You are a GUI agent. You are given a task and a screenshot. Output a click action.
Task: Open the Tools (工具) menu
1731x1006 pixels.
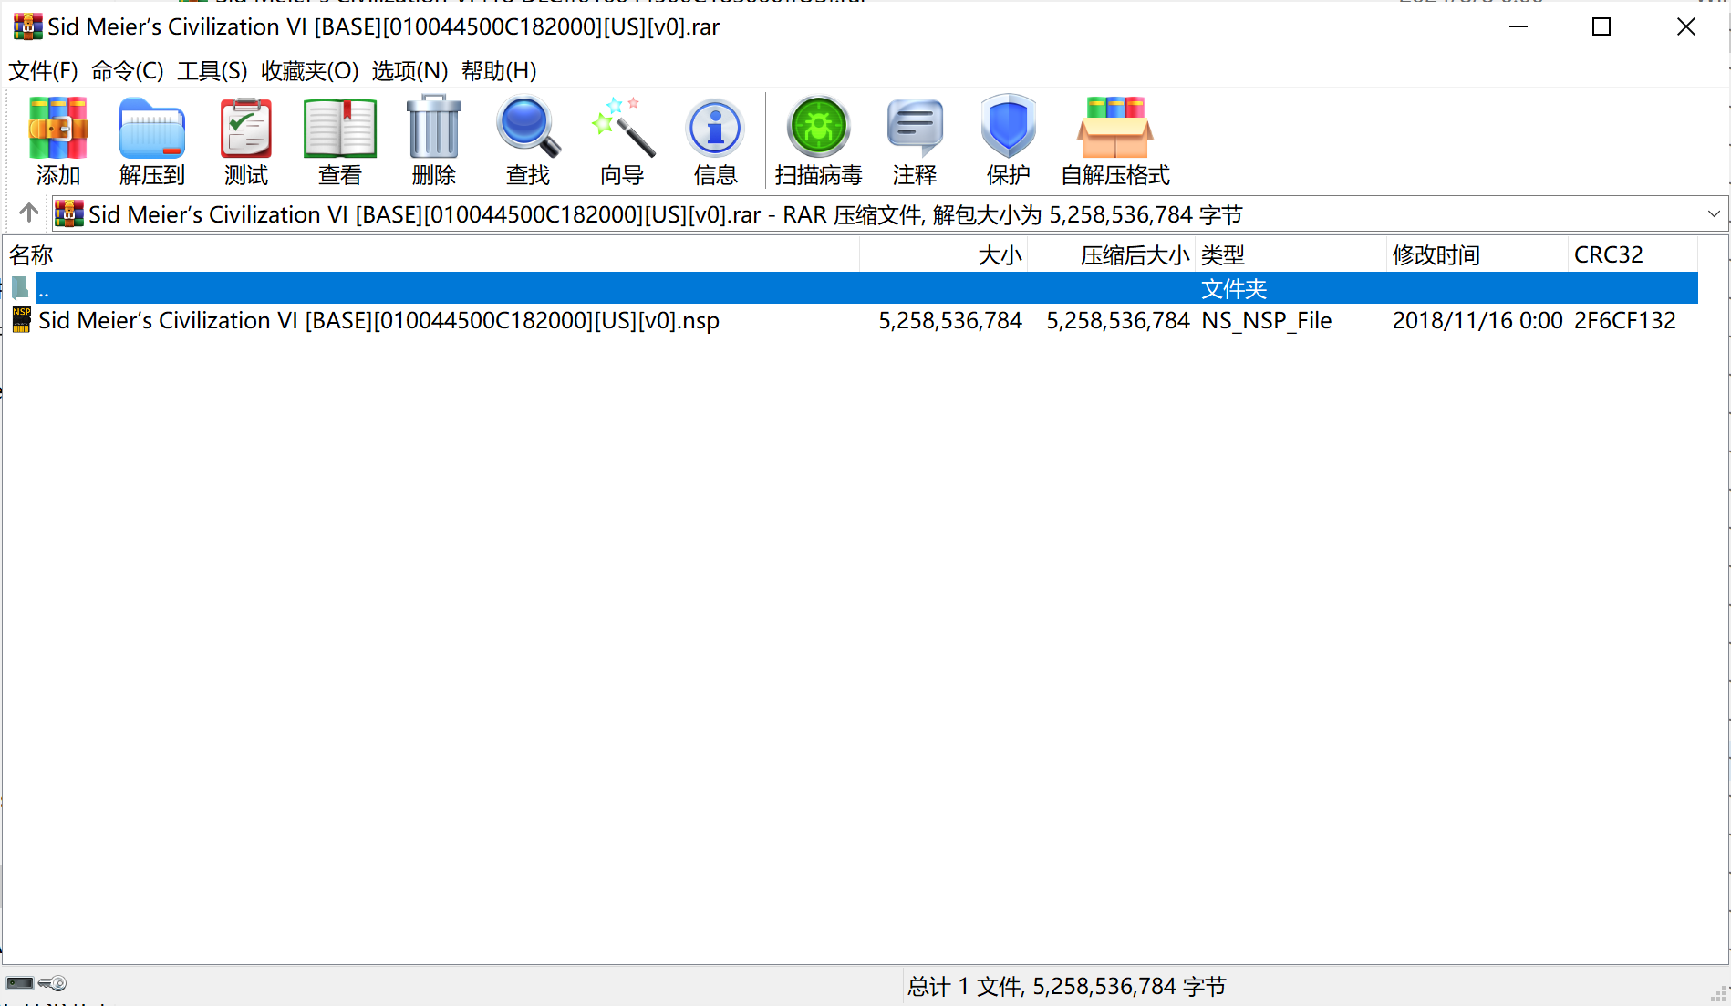(x=212, y=71)
